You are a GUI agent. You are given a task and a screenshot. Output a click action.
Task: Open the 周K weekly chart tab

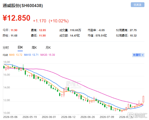34,48
